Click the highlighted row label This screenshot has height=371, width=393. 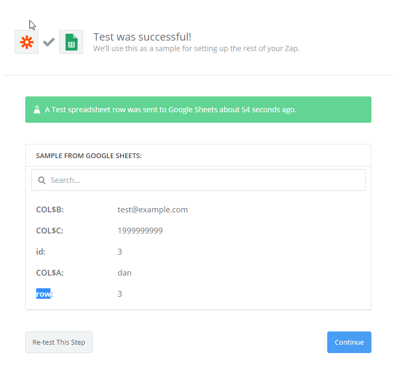coord(44,294)
